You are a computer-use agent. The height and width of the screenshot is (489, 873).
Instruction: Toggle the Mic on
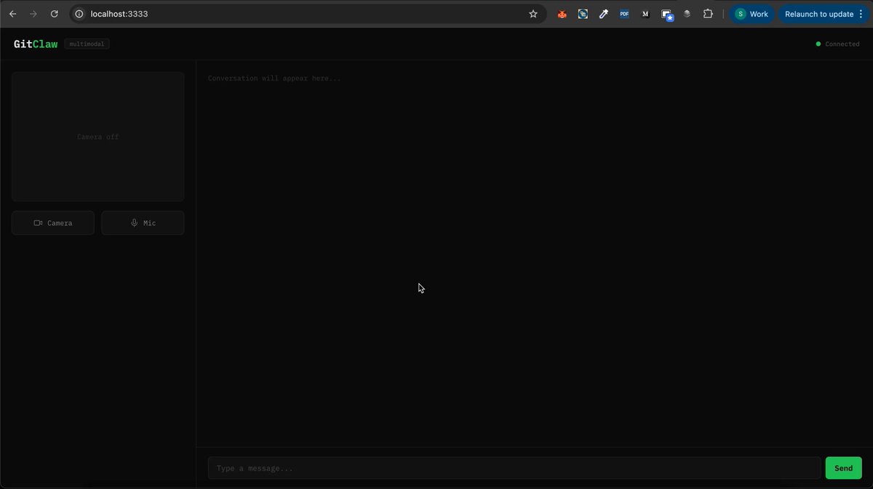point(143,222)
